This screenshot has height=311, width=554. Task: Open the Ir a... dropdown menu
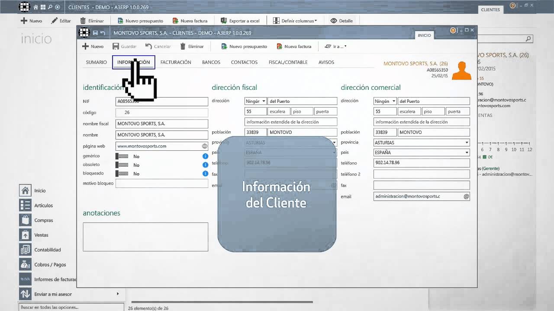pos(336,46)
